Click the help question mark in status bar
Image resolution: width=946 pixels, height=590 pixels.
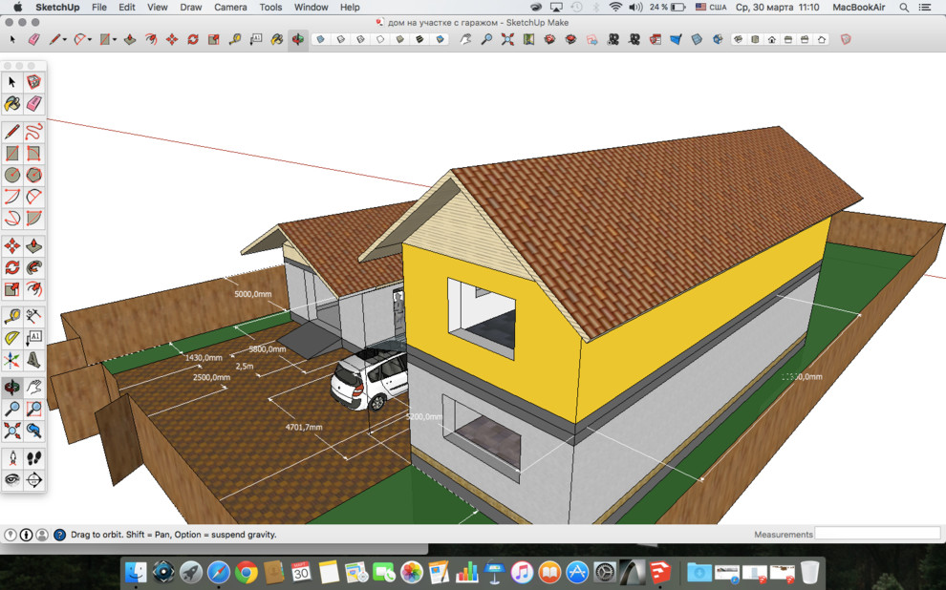point(59,535)
